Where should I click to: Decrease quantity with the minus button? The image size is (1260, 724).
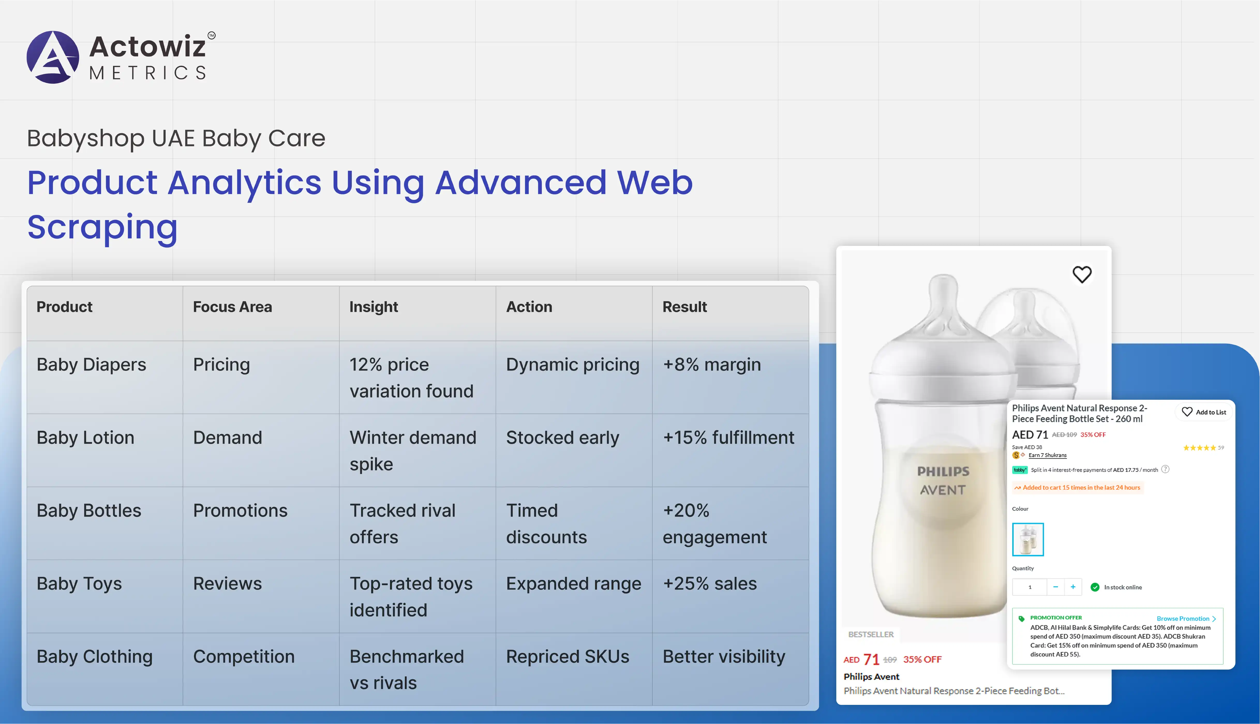click(x=1056, y=587)
